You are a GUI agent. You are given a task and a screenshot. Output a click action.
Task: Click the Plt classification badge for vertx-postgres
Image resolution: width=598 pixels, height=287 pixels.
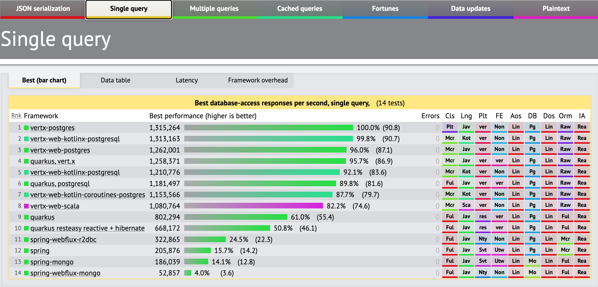click(450, 127)
